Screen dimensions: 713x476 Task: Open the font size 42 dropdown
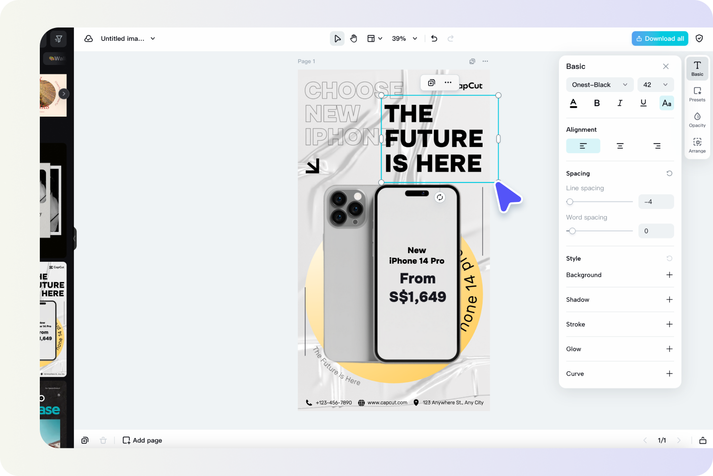point(656,84)
